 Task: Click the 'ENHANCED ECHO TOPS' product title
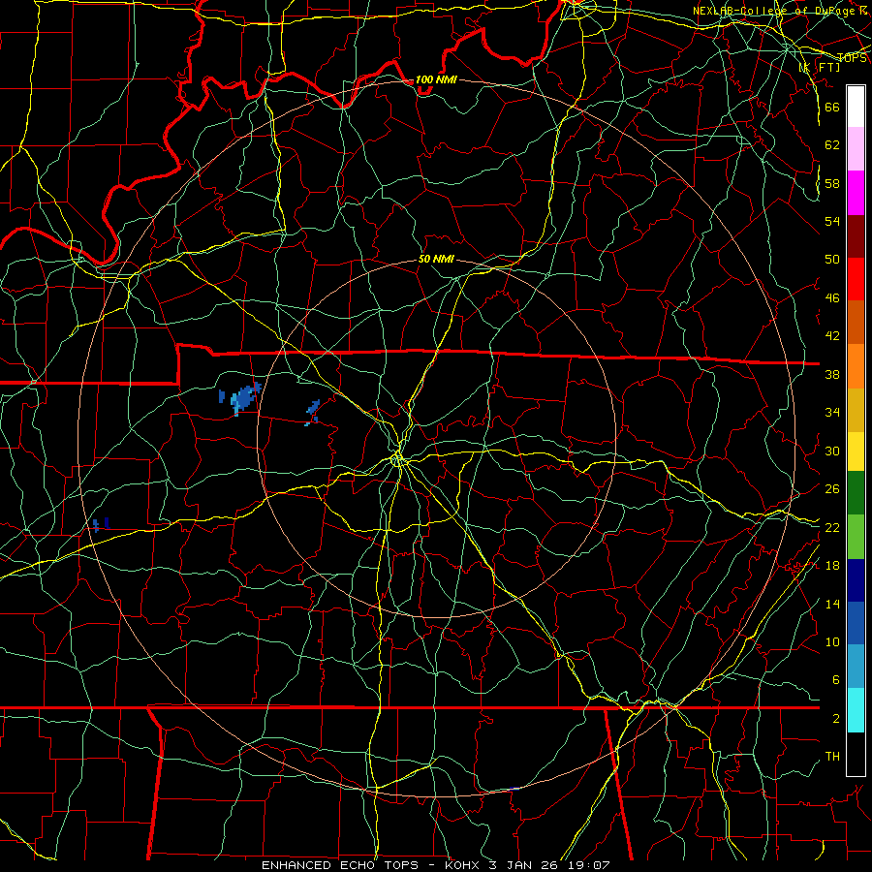pyautogui.click(x=340, y=865)
